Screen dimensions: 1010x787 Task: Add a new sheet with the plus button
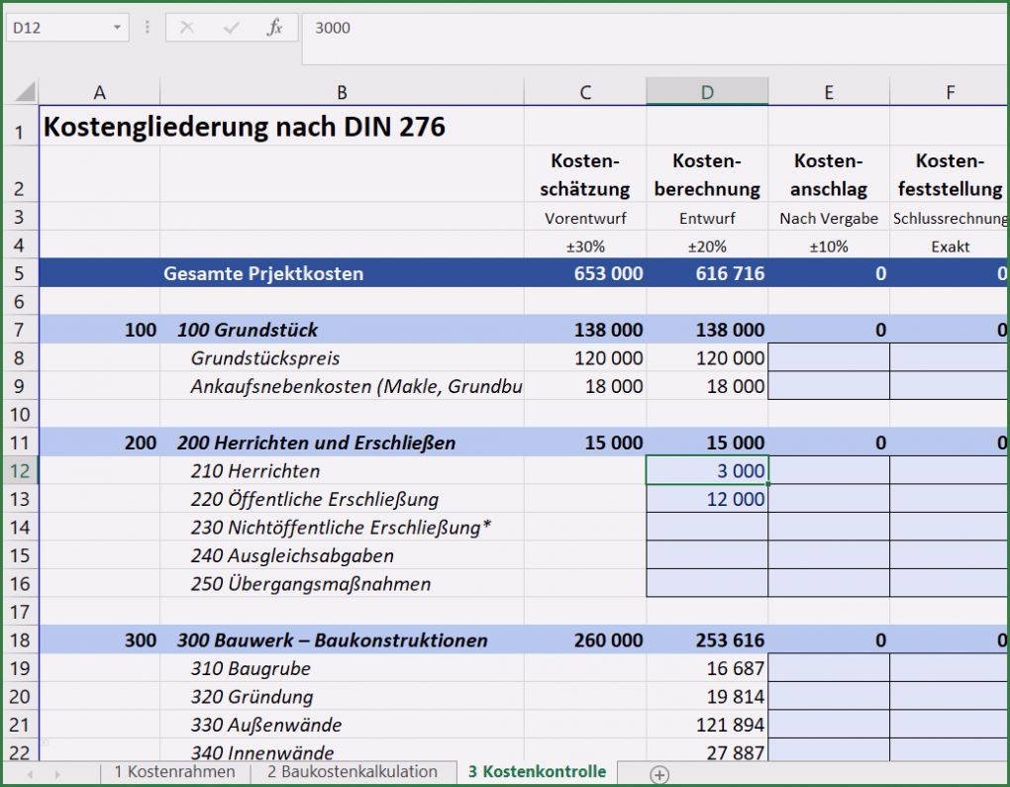click(659, 773)
